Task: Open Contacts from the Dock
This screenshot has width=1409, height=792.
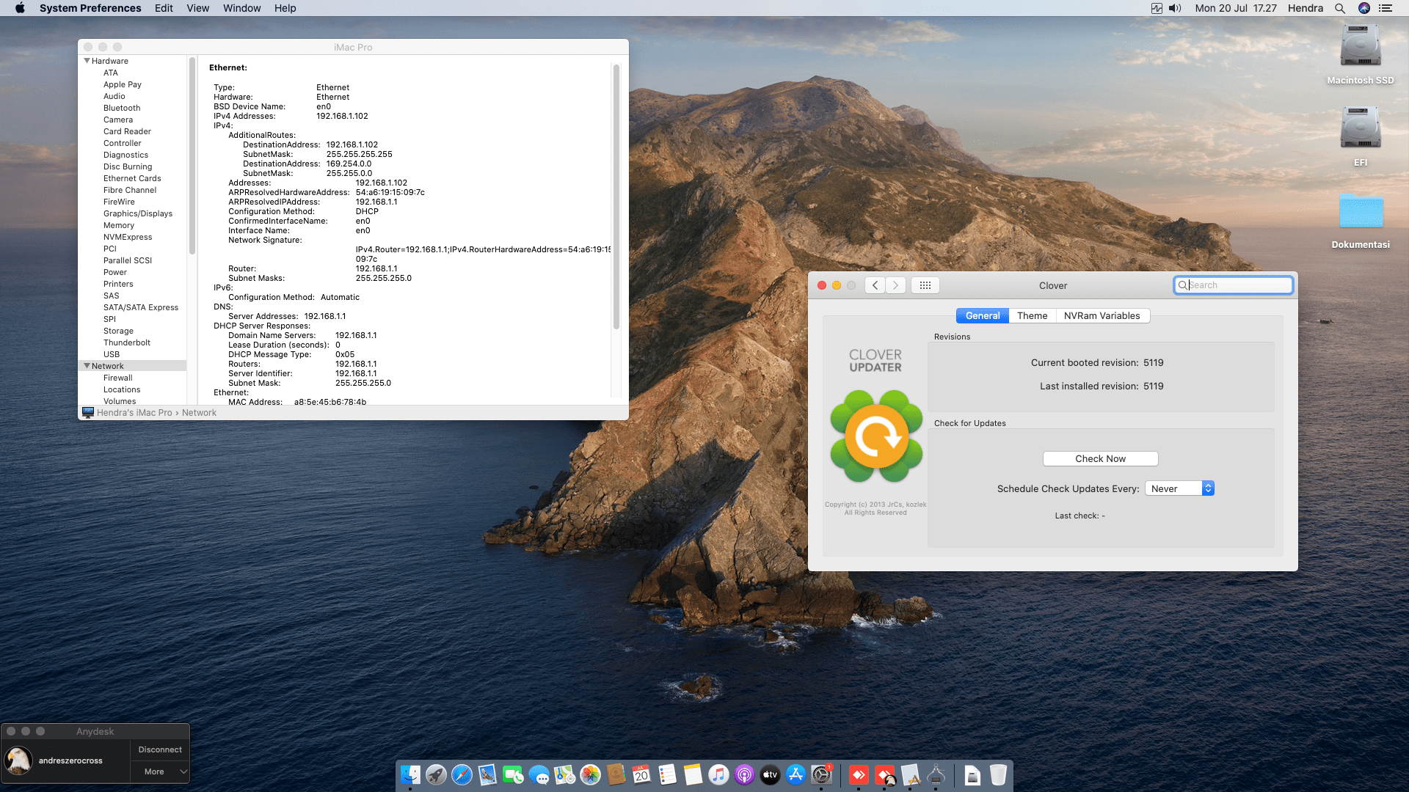Action: click(x=616, y=774)
